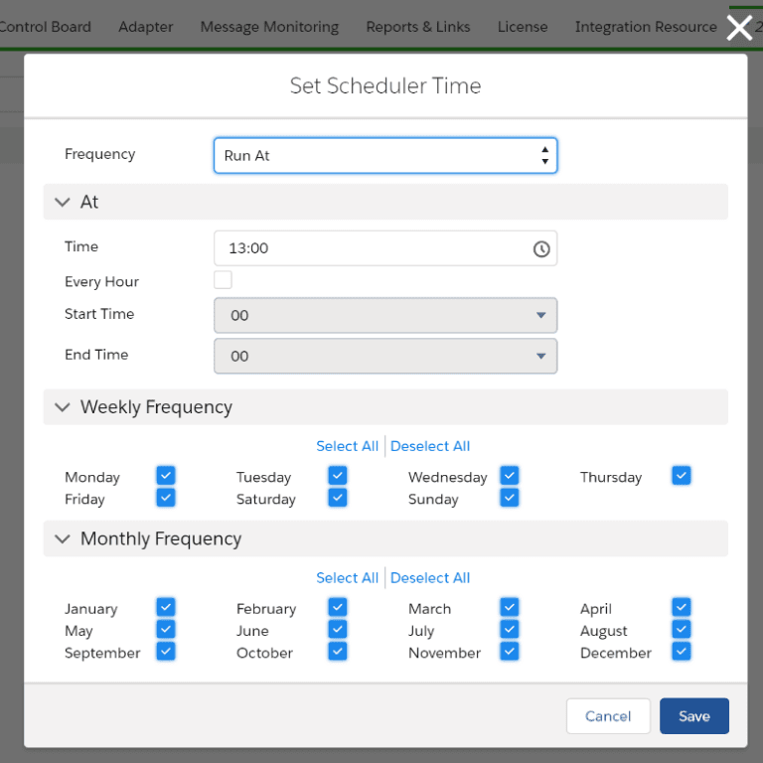This screenshot has height=763, width=763.
Task: Uncheck the Sunday checkbox
Action: (x=510, y=498)
